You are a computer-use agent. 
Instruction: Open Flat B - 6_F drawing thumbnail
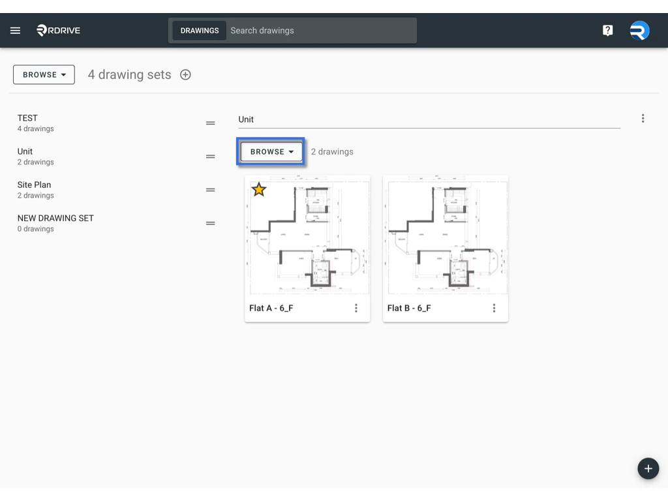(x=445, y=235)
